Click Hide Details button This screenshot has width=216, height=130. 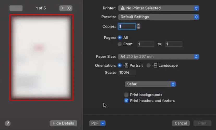[63, 123]
